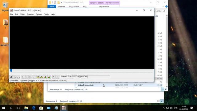Open the Streams menu

(30, 14)
